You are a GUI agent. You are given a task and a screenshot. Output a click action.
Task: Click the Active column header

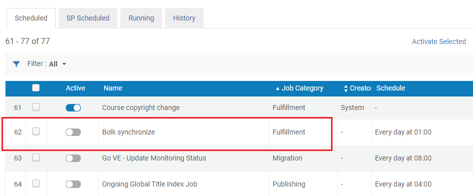point(75,88)
